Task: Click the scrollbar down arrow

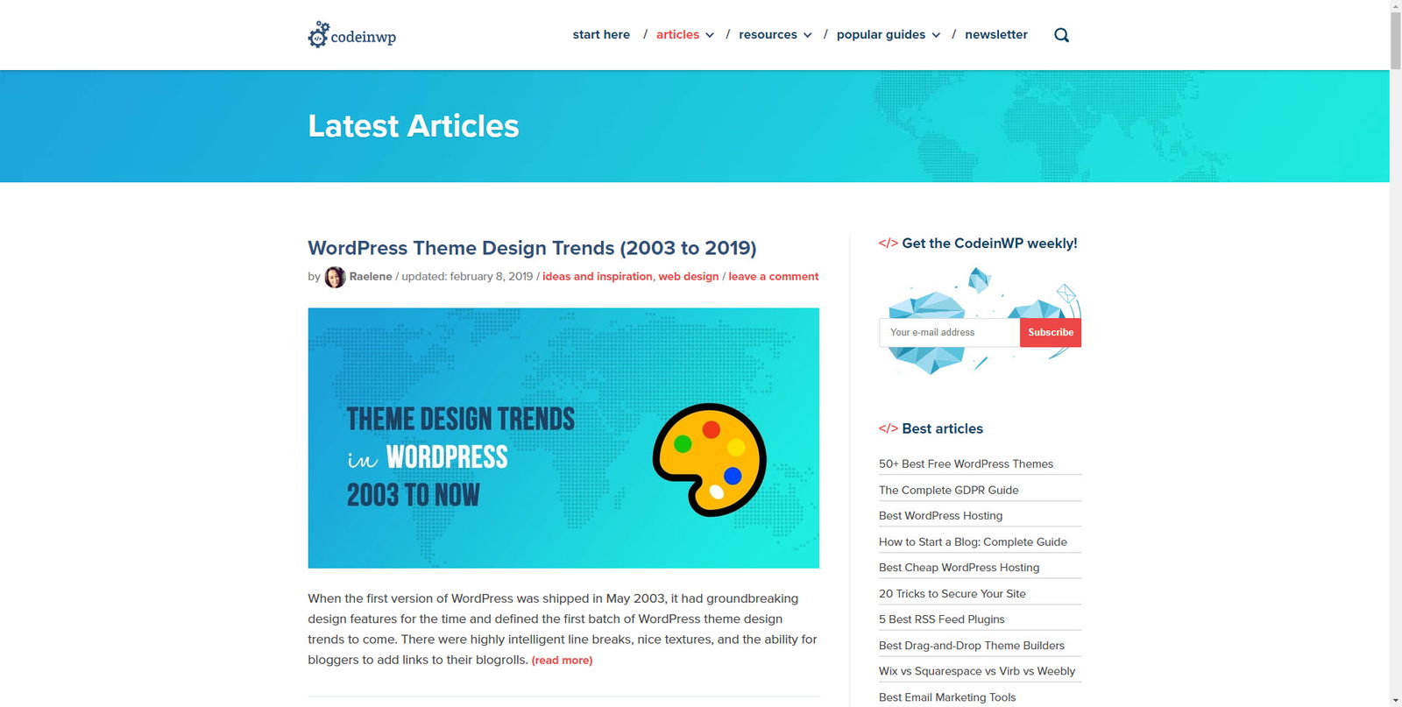Action: [x=1396, y=701]
